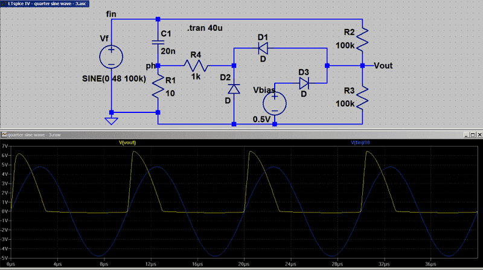483x270 pixels.
Task: Click the R4 reference label
Action: [196, 55]
